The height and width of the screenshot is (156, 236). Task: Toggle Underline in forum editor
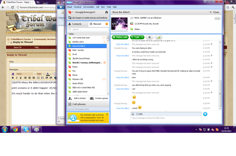[21, 78]
